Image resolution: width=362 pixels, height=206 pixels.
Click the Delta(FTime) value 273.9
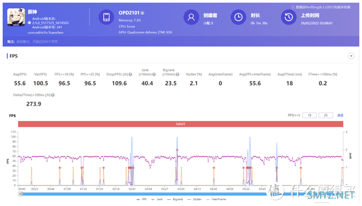(34, 104)
